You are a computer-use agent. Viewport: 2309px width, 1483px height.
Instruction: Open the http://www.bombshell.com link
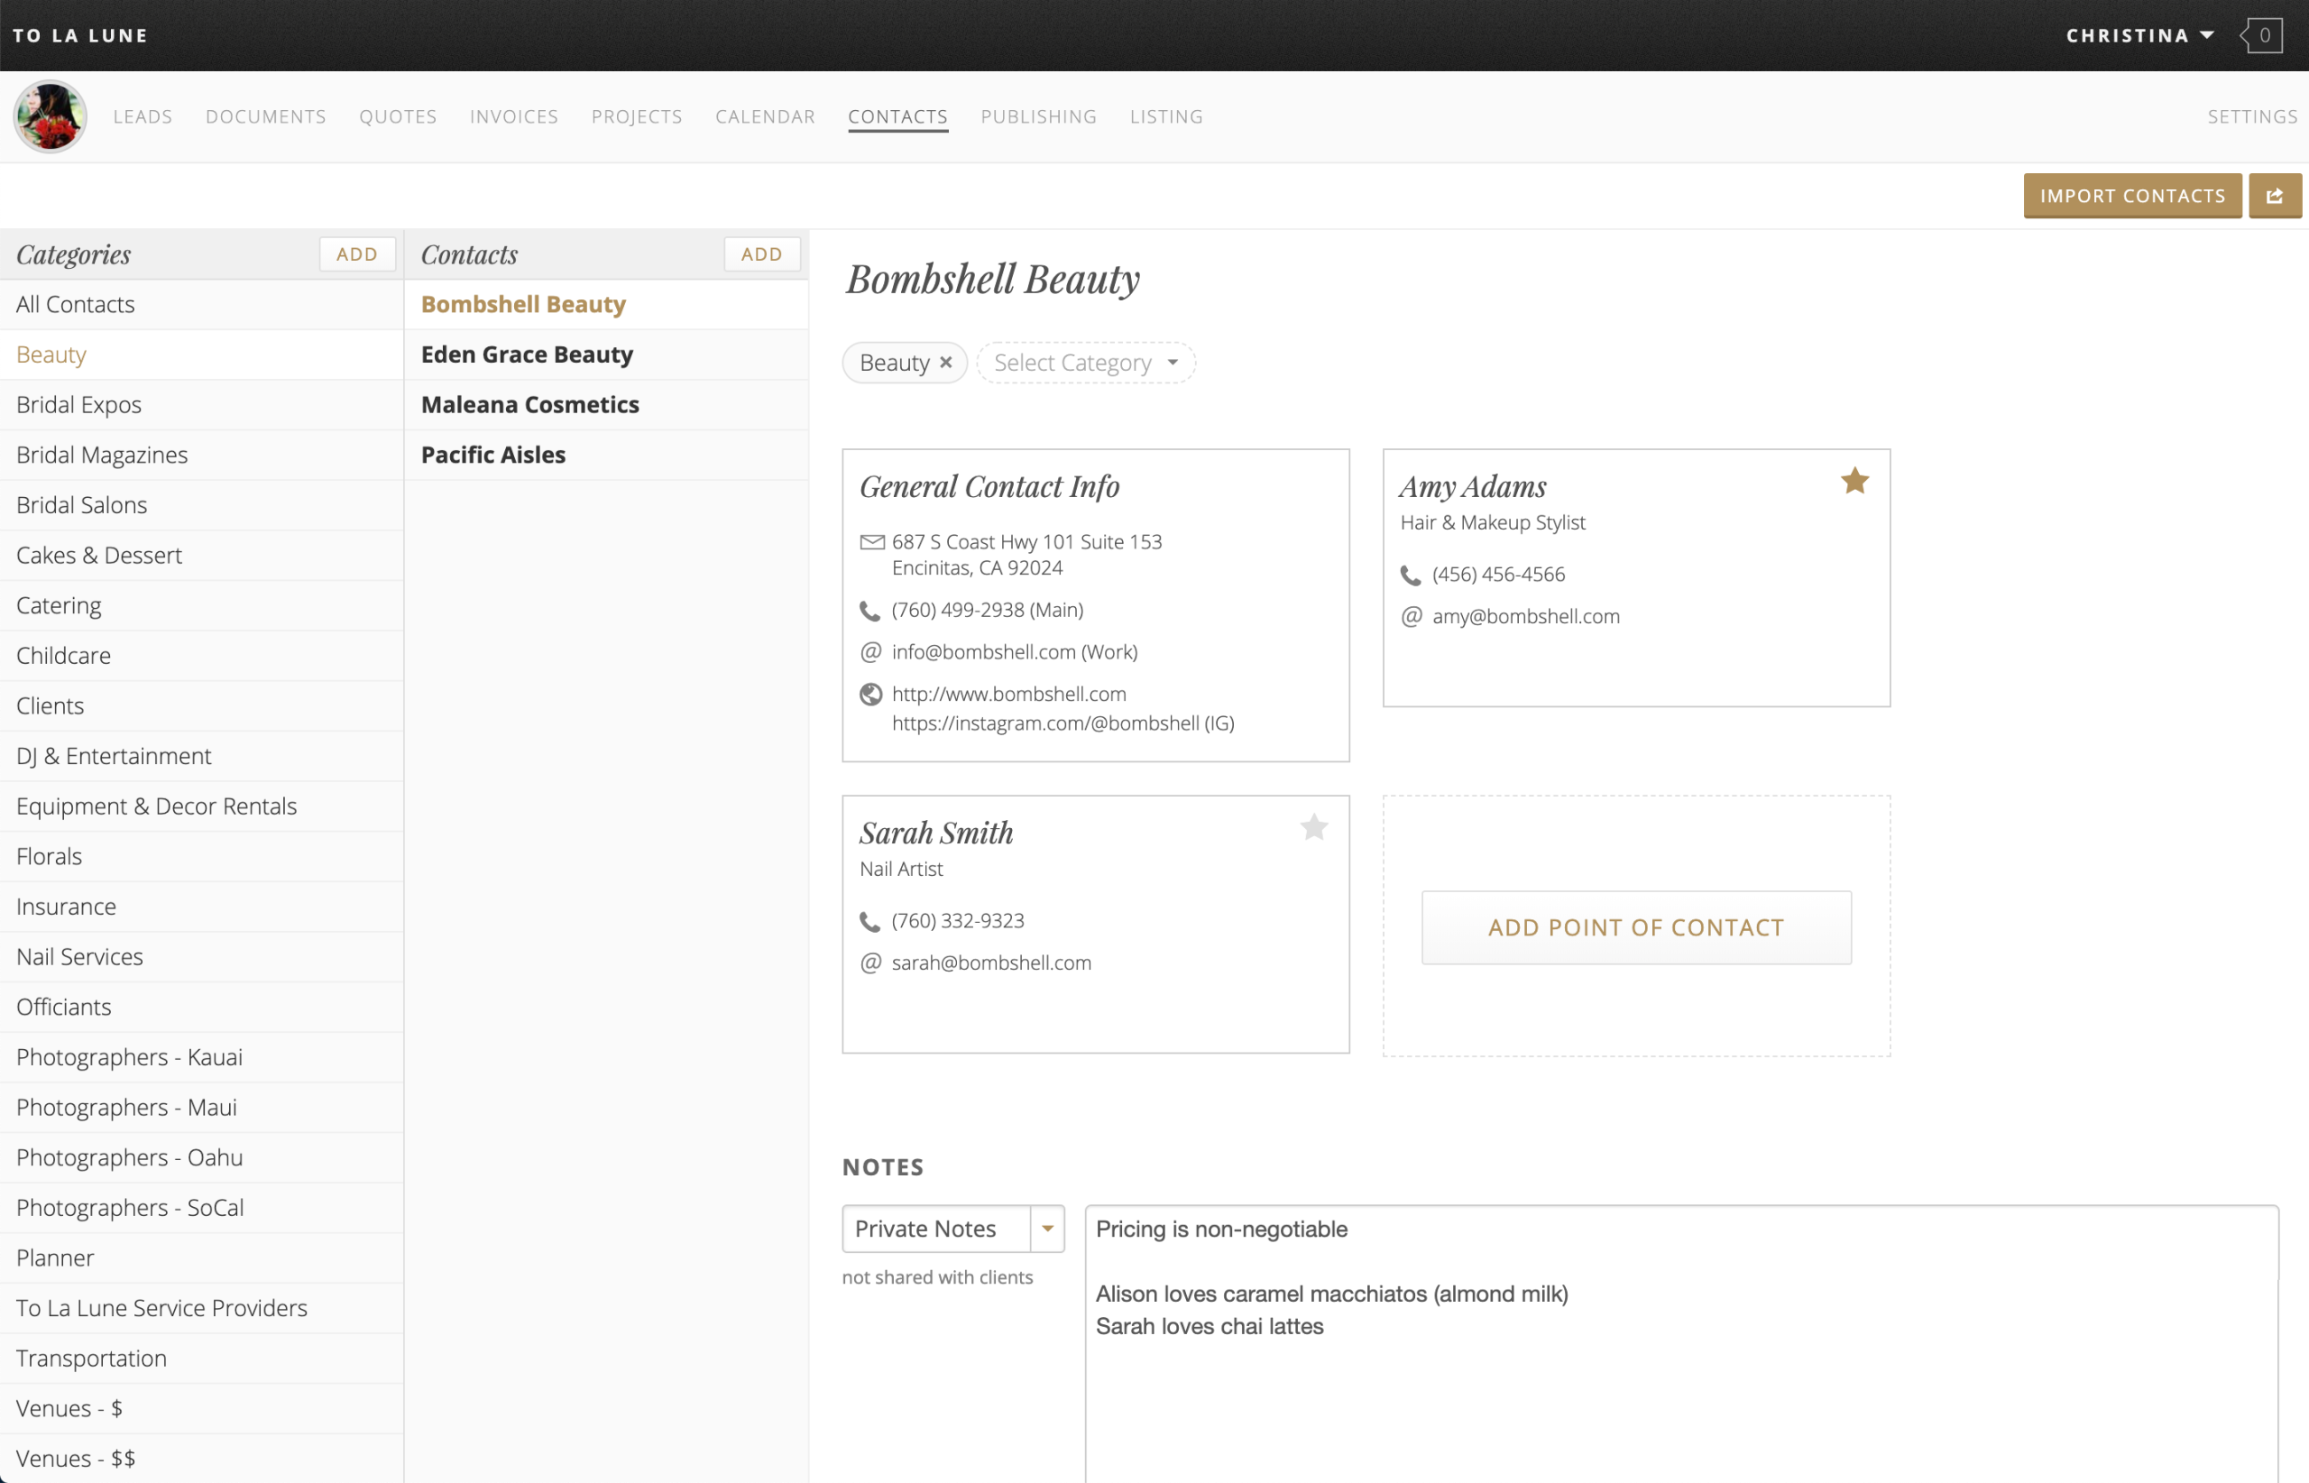pyautogui.click(x=1008, y=695)
